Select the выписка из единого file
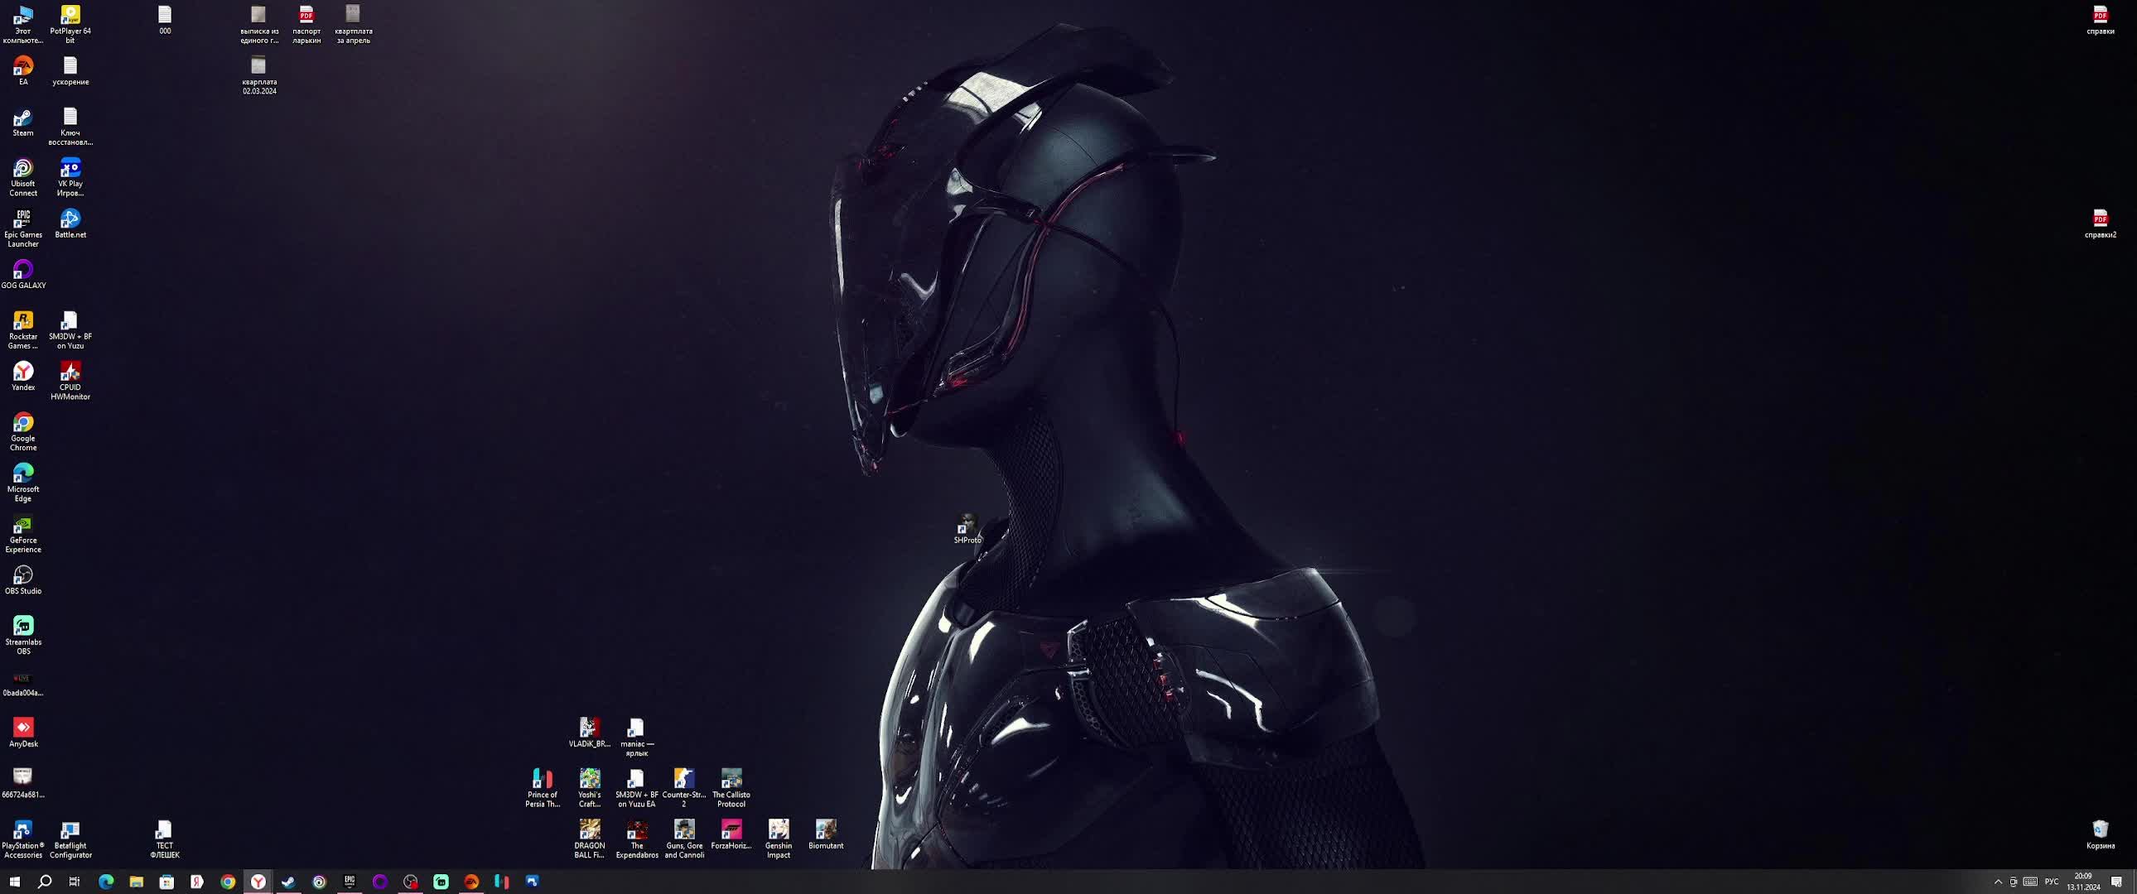Screen dimensions: 2137x894 258,25
